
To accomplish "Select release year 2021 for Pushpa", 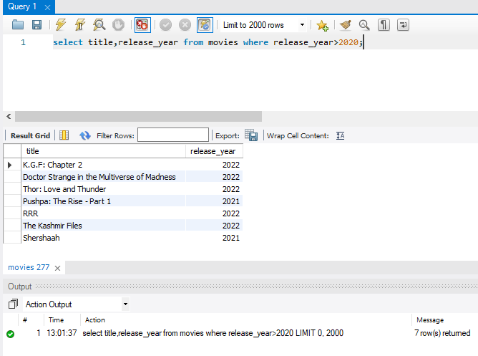I will (x=214, y=201).
